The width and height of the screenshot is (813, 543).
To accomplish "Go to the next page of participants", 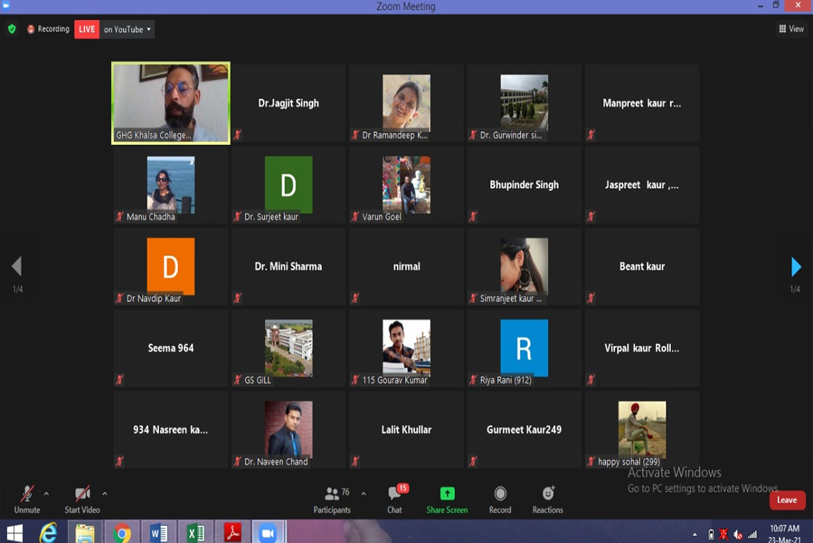I will pos(796,267).
